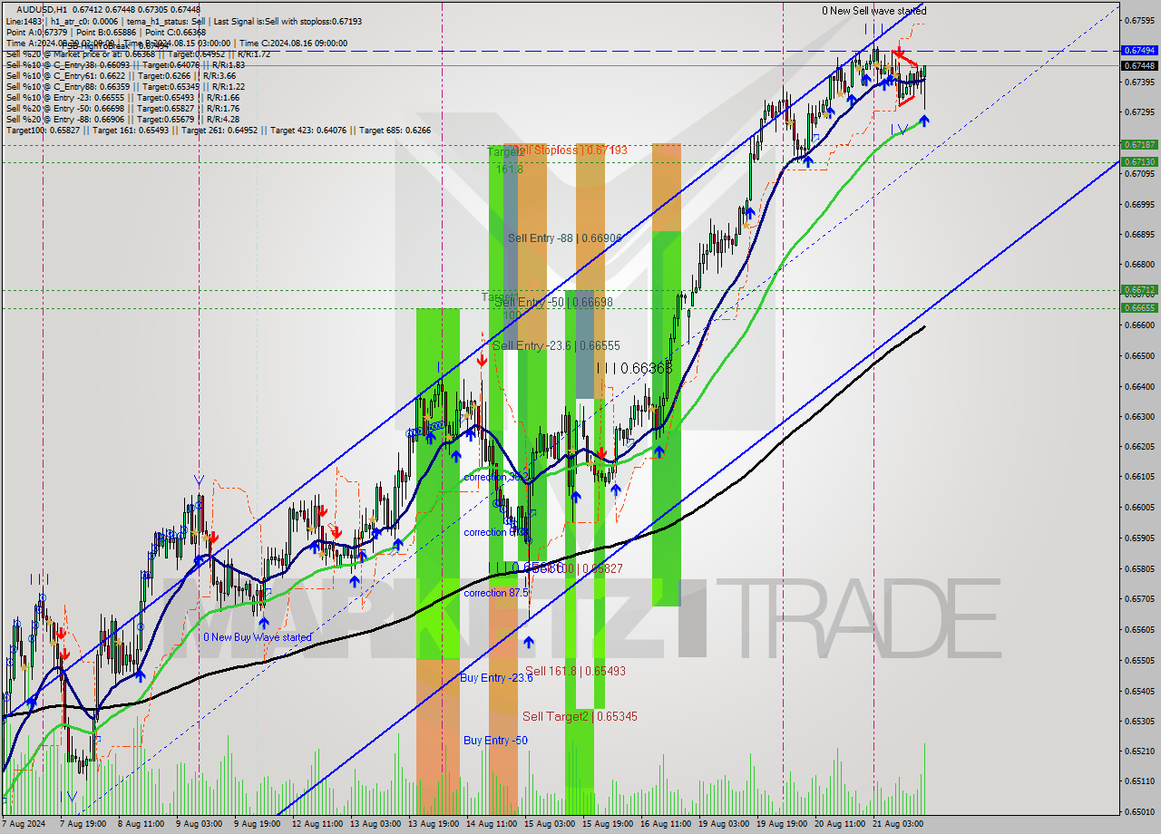Click the 'Sell Entry -50 | 0.66698' chart label
Screen dimensions: 1161x834
point(554,302)
